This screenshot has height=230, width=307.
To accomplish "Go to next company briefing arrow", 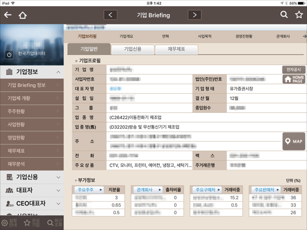I will 195,15.
